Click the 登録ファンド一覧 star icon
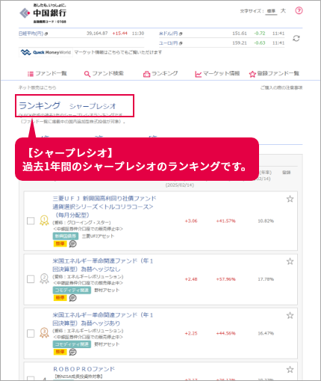Image resolution: width=321 pixels, height=381 pixels. pos(252,74)
